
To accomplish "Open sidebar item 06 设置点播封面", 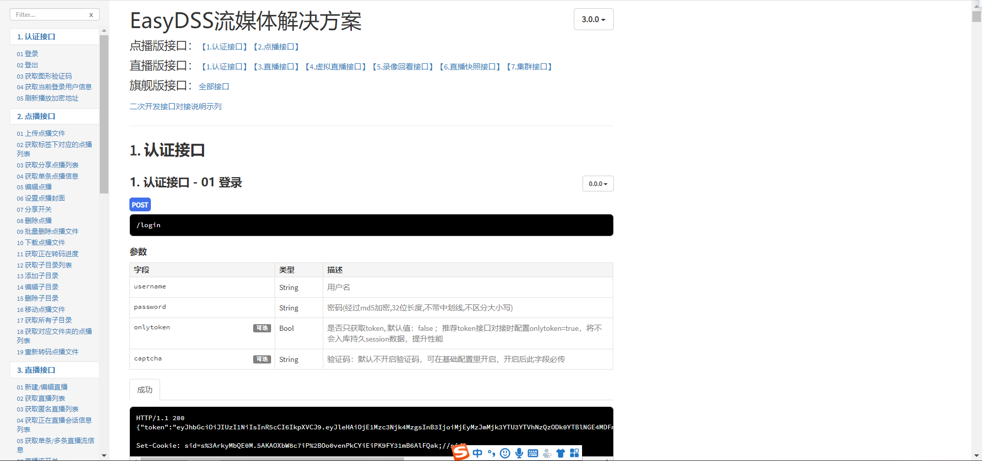I will (41, 198).
